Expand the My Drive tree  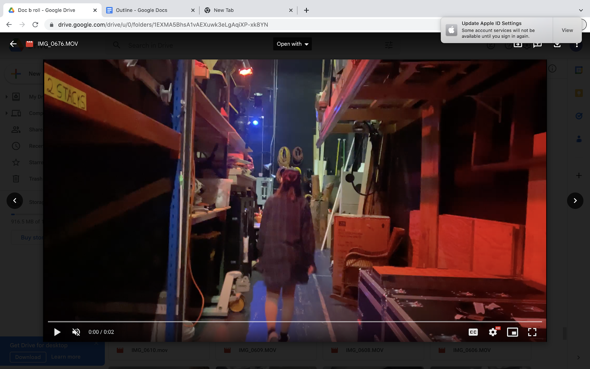[7, 97]
